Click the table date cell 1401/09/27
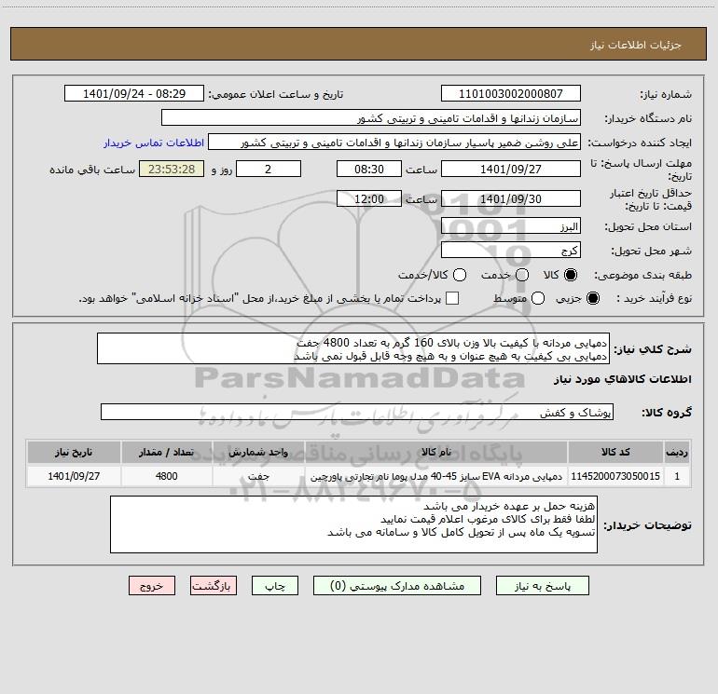718x694 pixels. click(x=74, y=476)
